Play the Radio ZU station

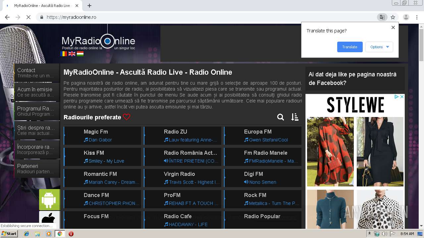[x=183, y=136]
